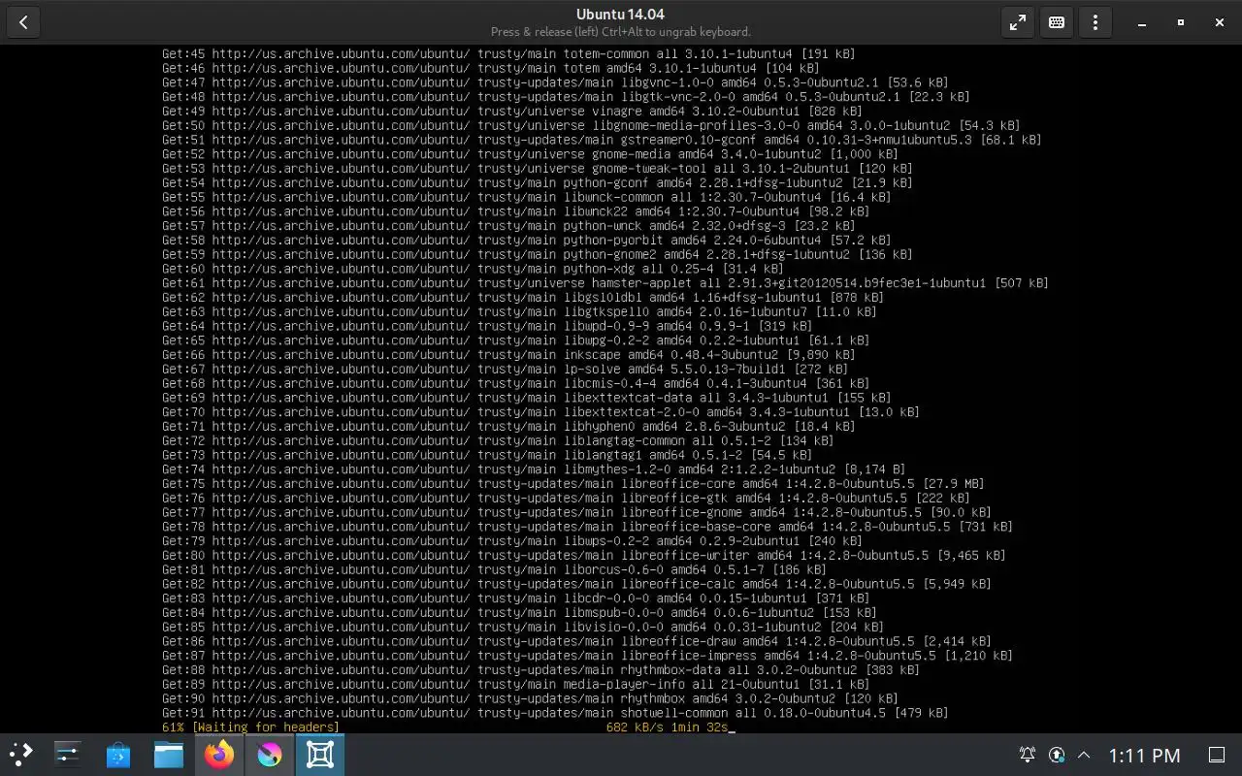
Task: Open Discover software store from the taskbar
Action: 118,755
